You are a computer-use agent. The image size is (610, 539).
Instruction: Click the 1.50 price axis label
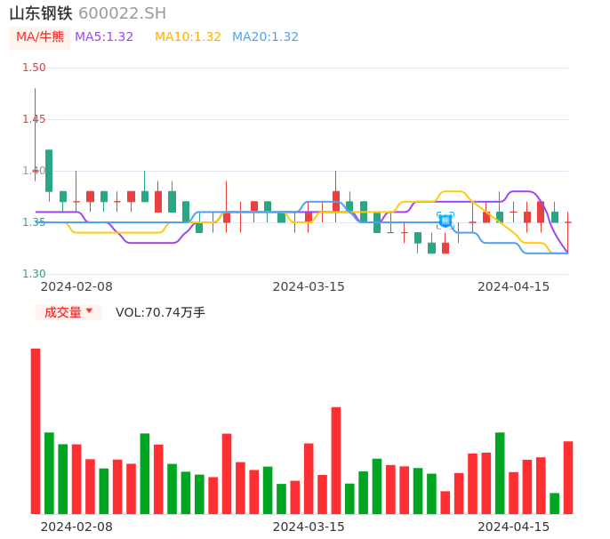pos(34,68)
